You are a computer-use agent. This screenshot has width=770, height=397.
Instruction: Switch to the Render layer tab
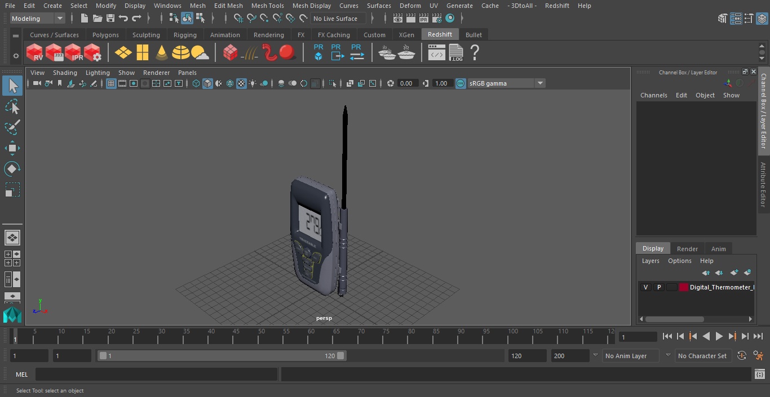pyautogui.click(x=687, y=248)
